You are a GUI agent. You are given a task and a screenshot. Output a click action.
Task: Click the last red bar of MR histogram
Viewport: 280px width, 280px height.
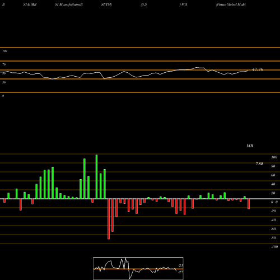tap(249, 204)
